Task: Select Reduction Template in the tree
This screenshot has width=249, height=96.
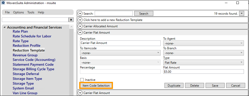Action: click(x=29, y=50)
